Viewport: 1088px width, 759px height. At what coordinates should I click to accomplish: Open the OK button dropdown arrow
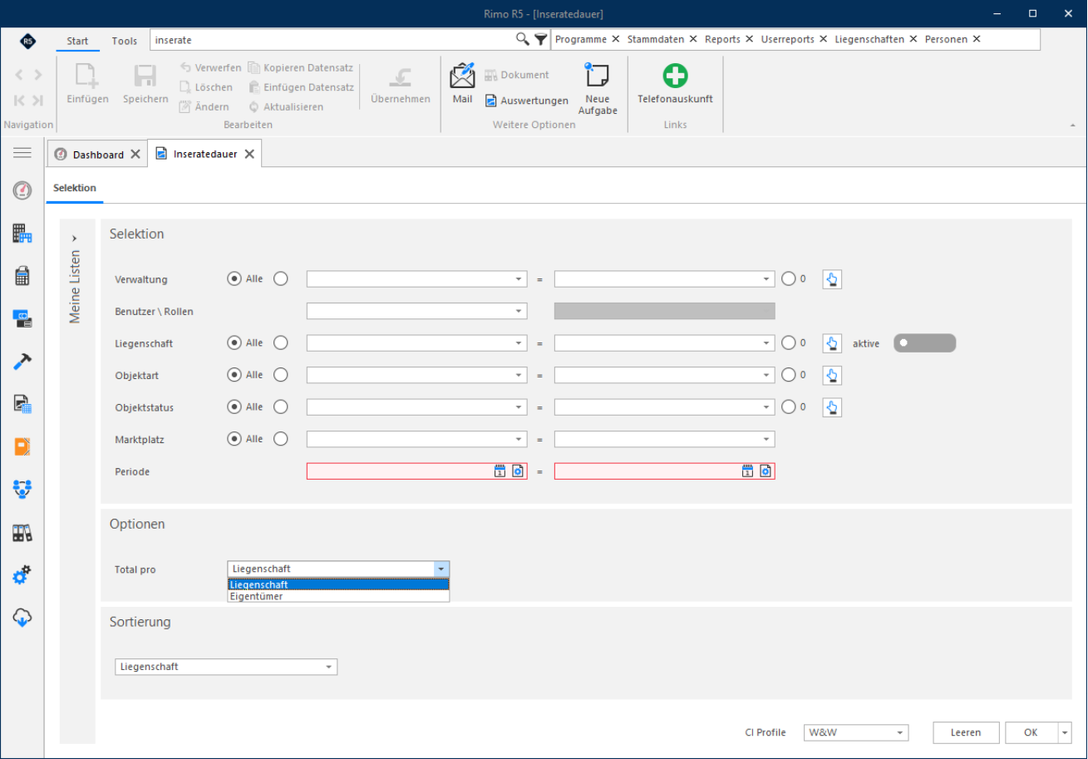click(x=1065, y=732)
